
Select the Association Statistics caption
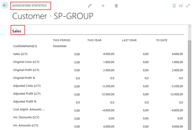click(x=29, y=6)
